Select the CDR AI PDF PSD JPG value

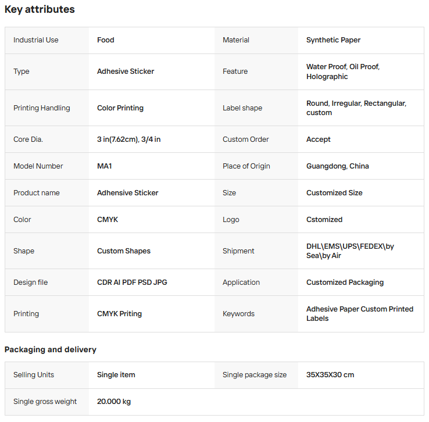pos(132,282)
